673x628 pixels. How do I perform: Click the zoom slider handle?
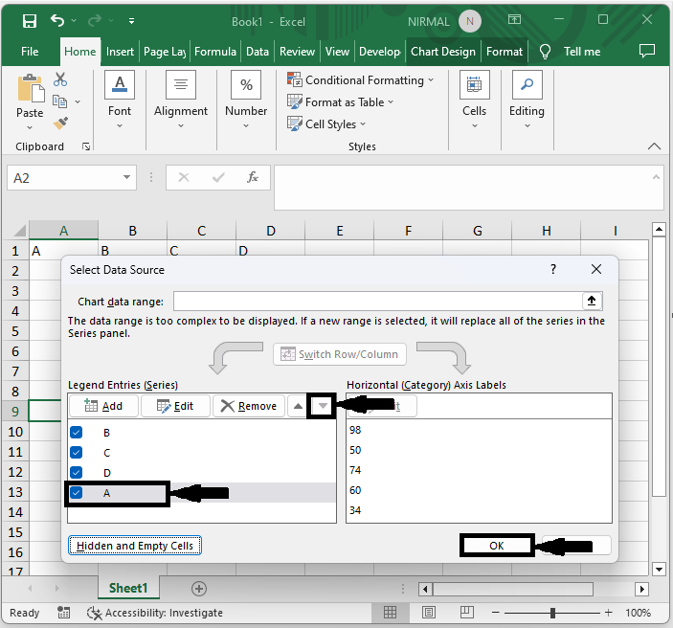click(x=552, y=613)
